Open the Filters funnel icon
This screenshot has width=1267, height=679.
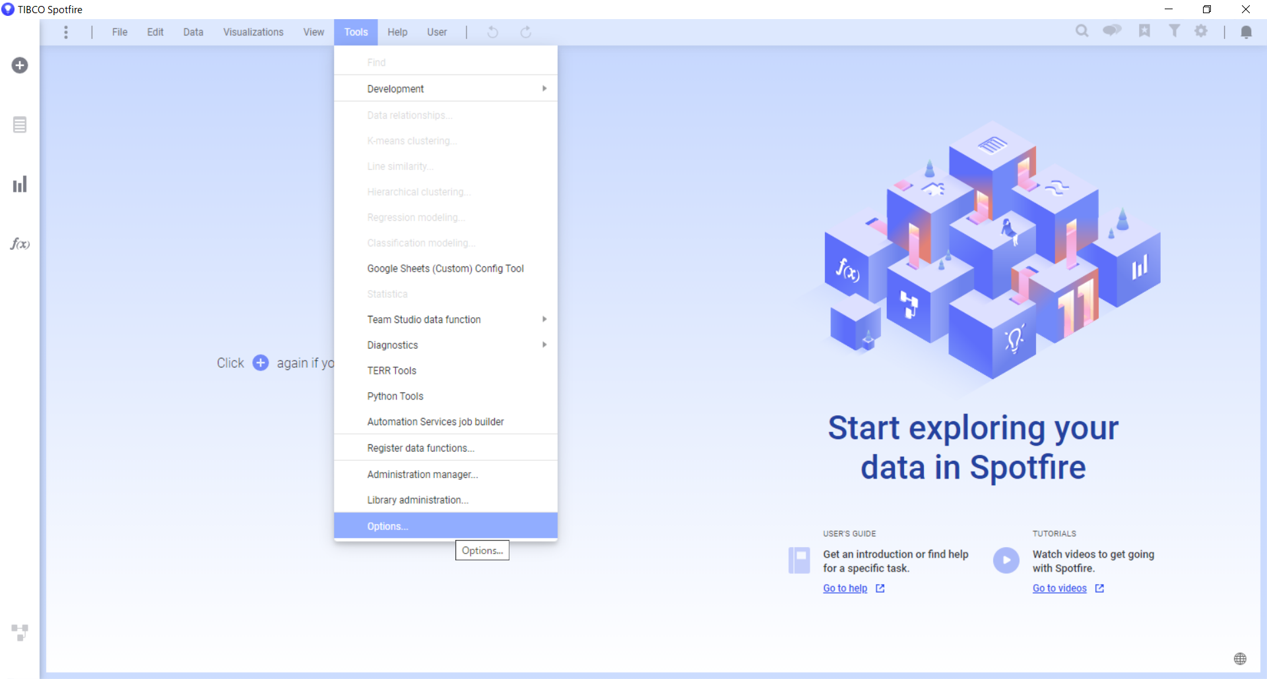click(x=1175, y=31)
